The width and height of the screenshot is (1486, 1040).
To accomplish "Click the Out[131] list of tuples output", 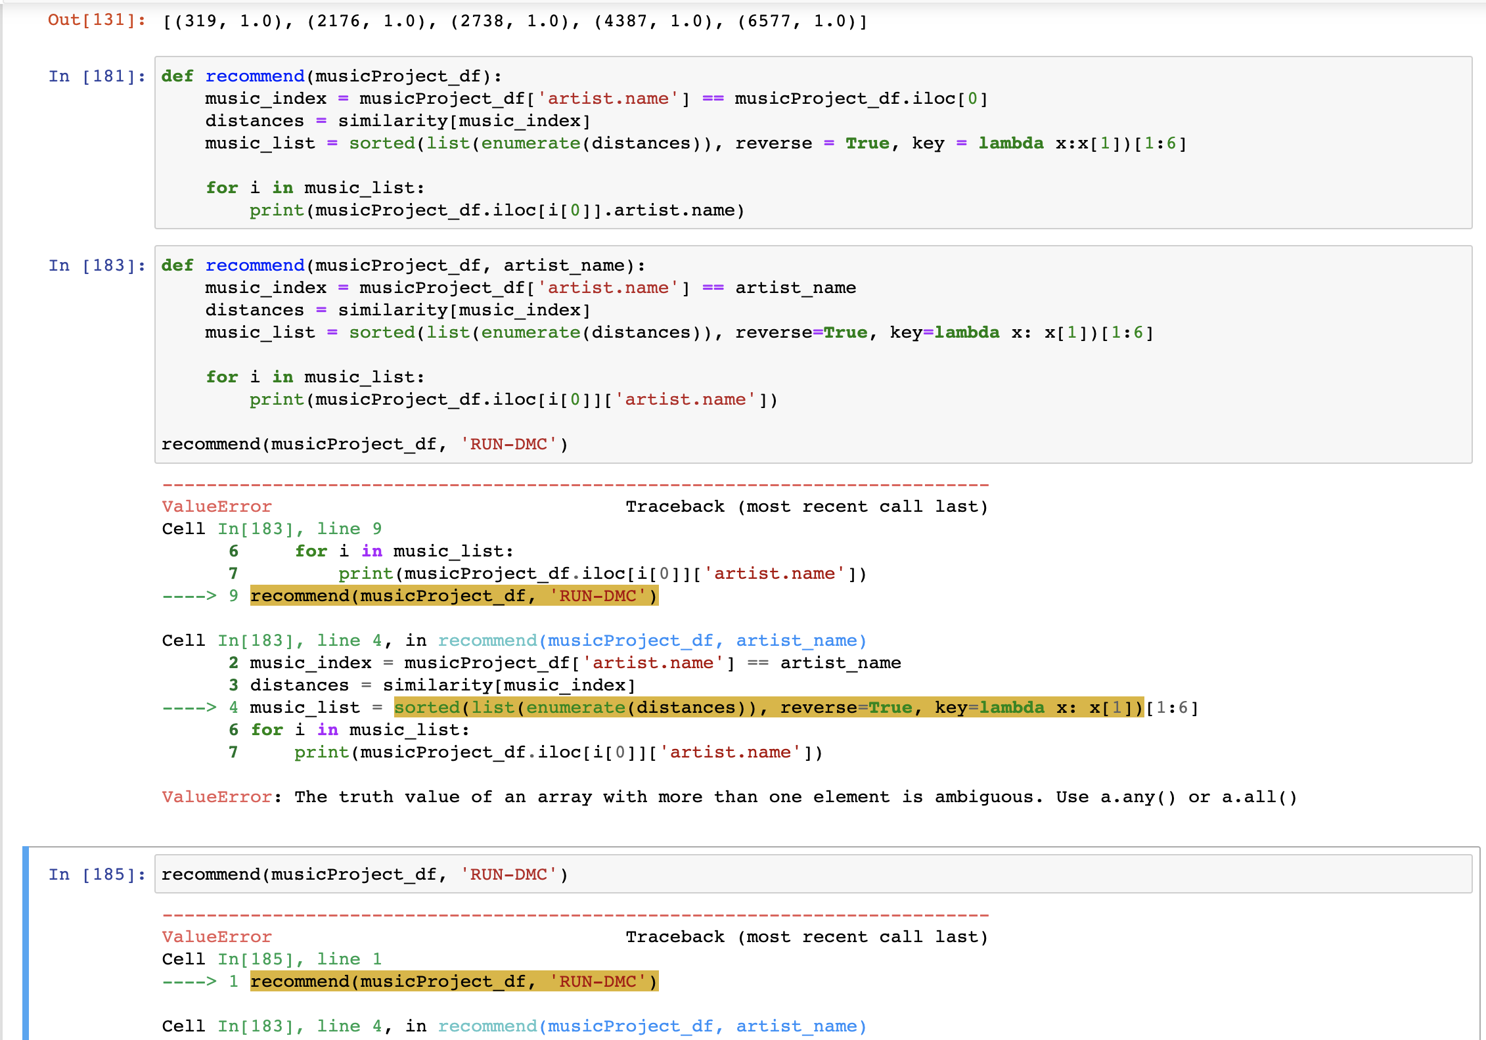I will [515, 22].
